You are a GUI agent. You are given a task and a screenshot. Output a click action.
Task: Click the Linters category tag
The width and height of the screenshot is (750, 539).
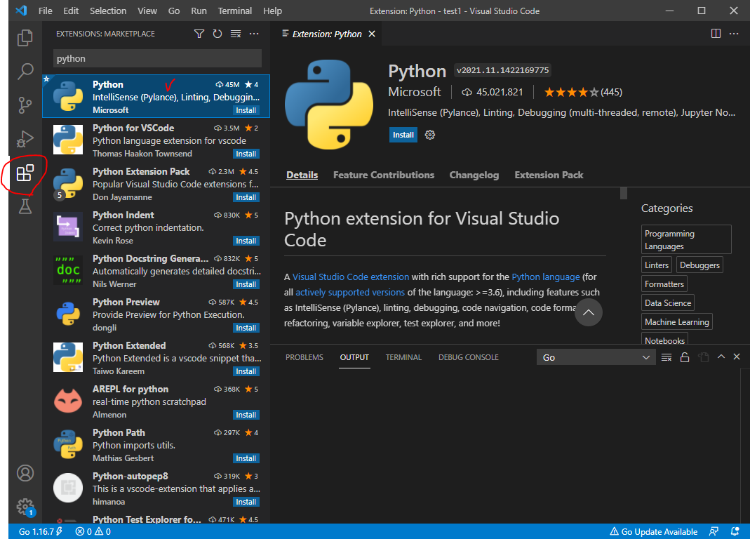point(656,265)
